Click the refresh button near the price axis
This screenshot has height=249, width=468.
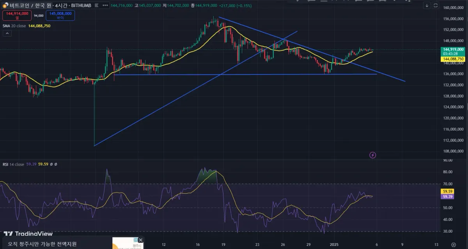point(435,6)
